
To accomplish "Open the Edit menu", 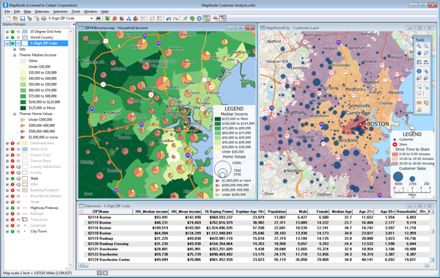I will 17,12.
